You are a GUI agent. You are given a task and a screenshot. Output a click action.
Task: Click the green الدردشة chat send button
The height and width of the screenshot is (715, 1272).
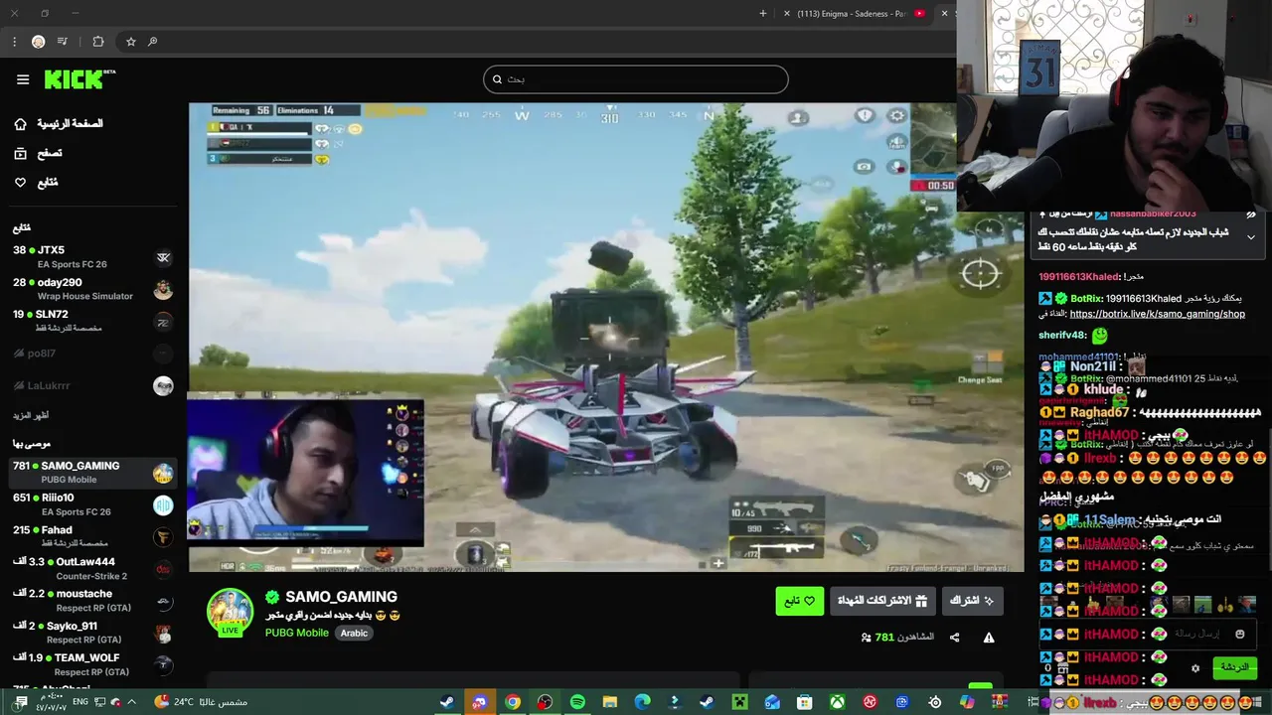(x=1235, y=667)
